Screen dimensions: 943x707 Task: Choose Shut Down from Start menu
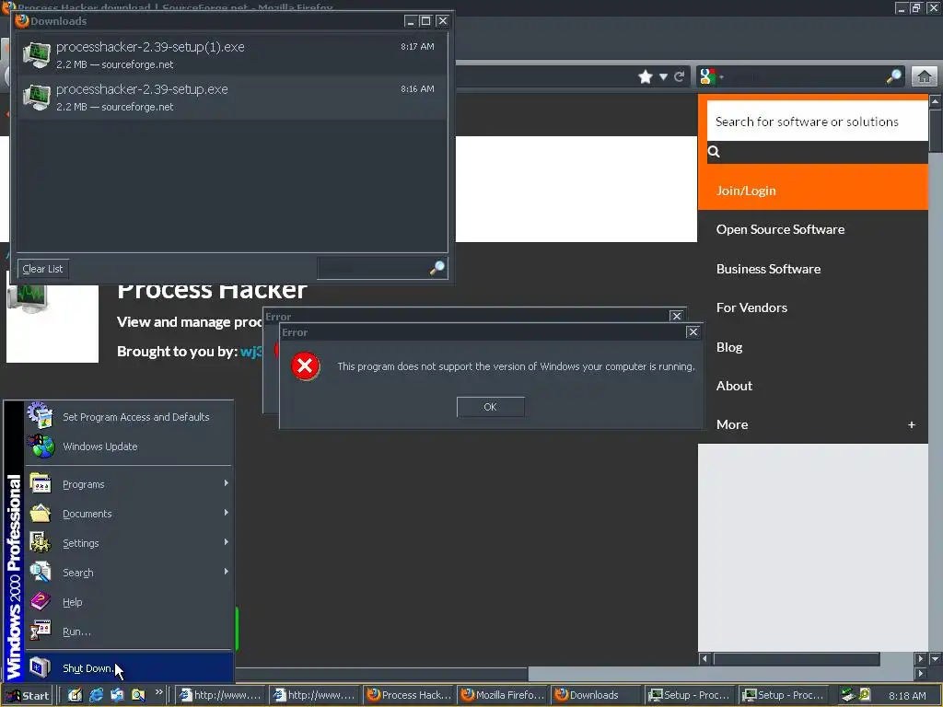[x=129, y=668]
